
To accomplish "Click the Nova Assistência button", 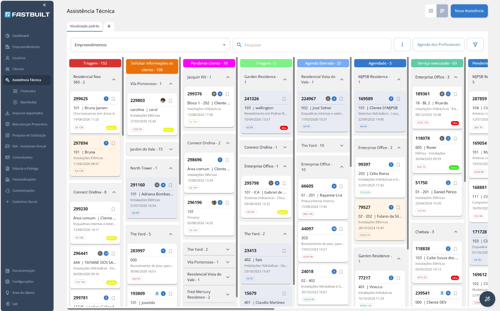I will click(x=469, y=11).
